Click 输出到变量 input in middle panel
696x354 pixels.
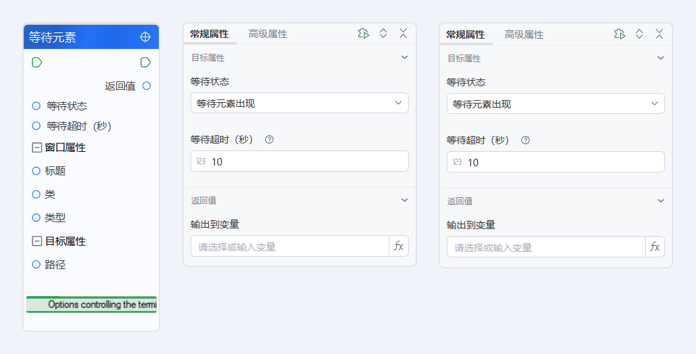290,246
